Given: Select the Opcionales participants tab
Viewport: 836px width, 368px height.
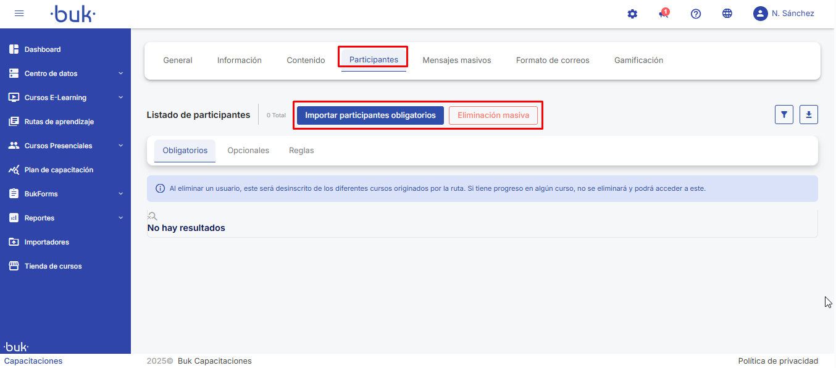Looking at the screenshot, I should pos(248,151).
